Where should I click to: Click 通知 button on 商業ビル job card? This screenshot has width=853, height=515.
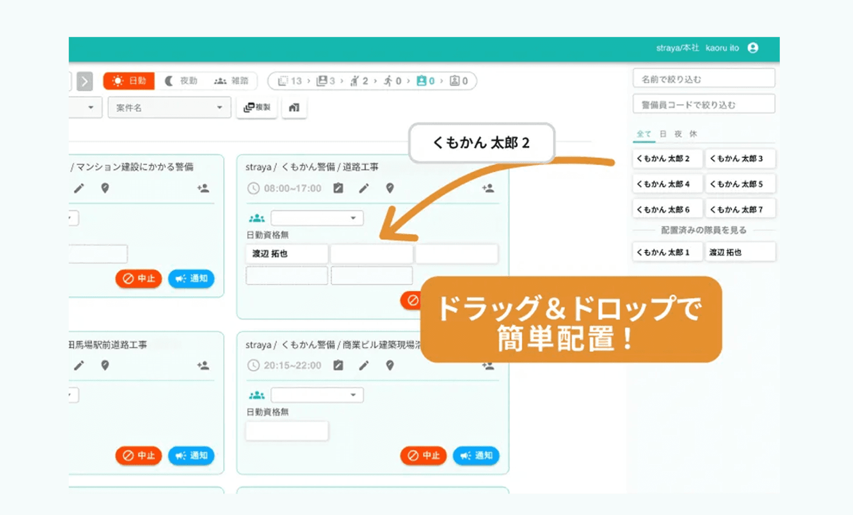click(x=476, y=455)
